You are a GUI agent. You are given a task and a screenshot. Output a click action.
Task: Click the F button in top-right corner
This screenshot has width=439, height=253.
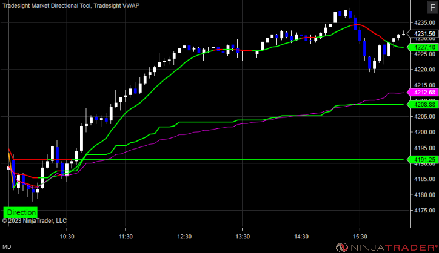click(x=433, y=7)
